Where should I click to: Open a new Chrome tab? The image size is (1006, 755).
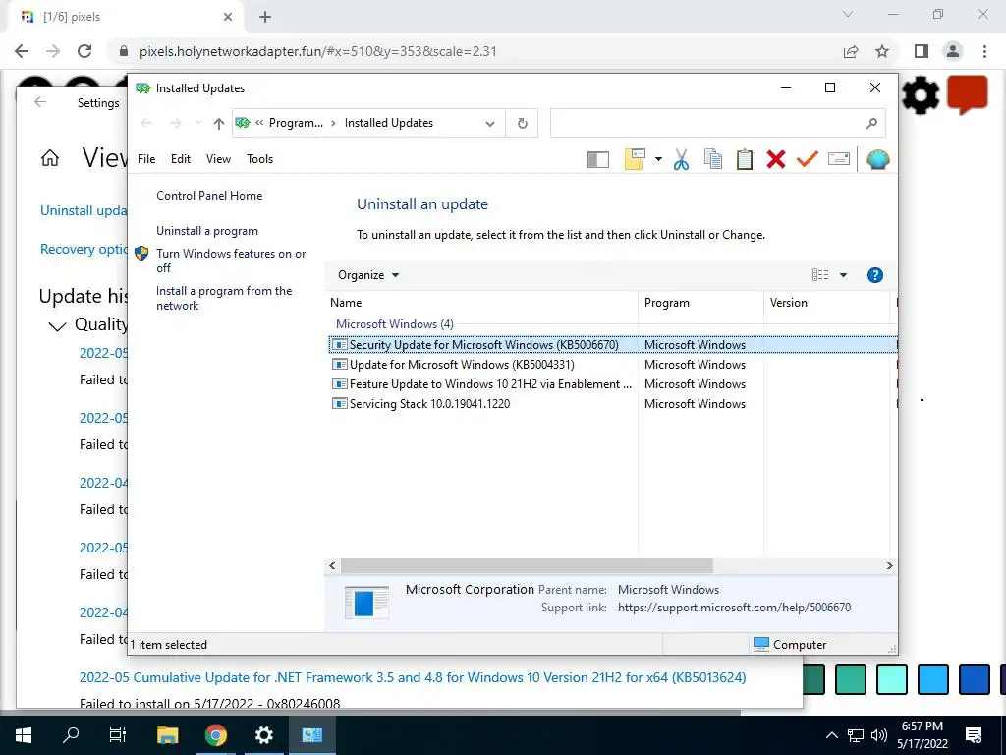[x=265, y=18]
